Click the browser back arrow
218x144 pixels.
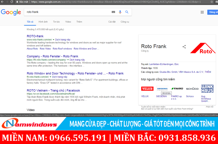[x=2, y=2]
